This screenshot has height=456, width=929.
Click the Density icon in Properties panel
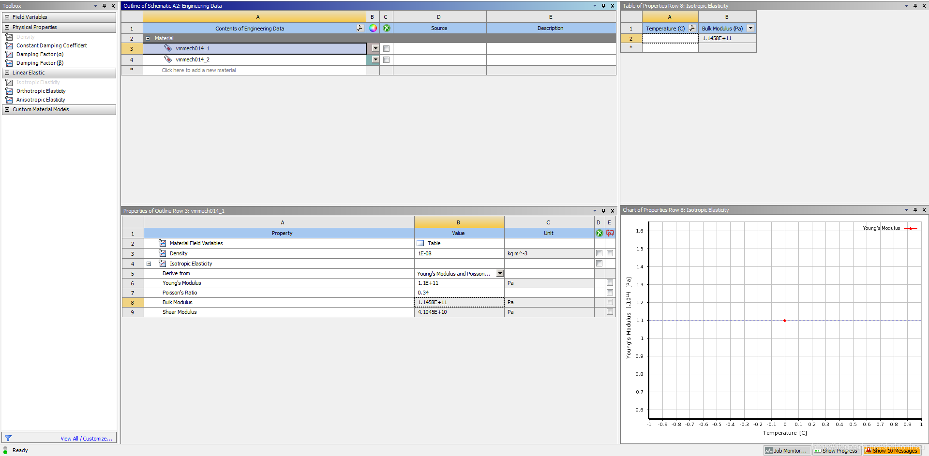163,253
